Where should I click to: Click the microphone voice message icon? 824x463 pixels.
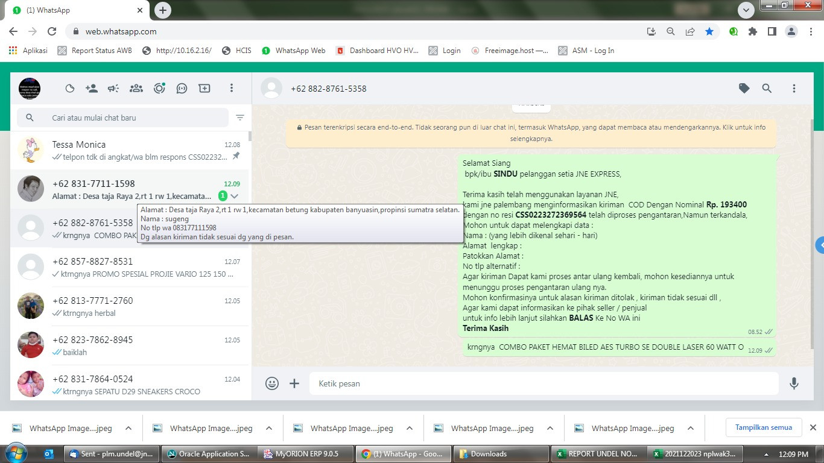tap(794, 383)
